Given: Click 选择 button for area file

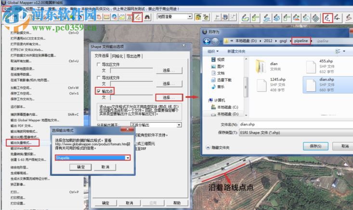Looking at the screenshot, I should (x=169, y=70).
